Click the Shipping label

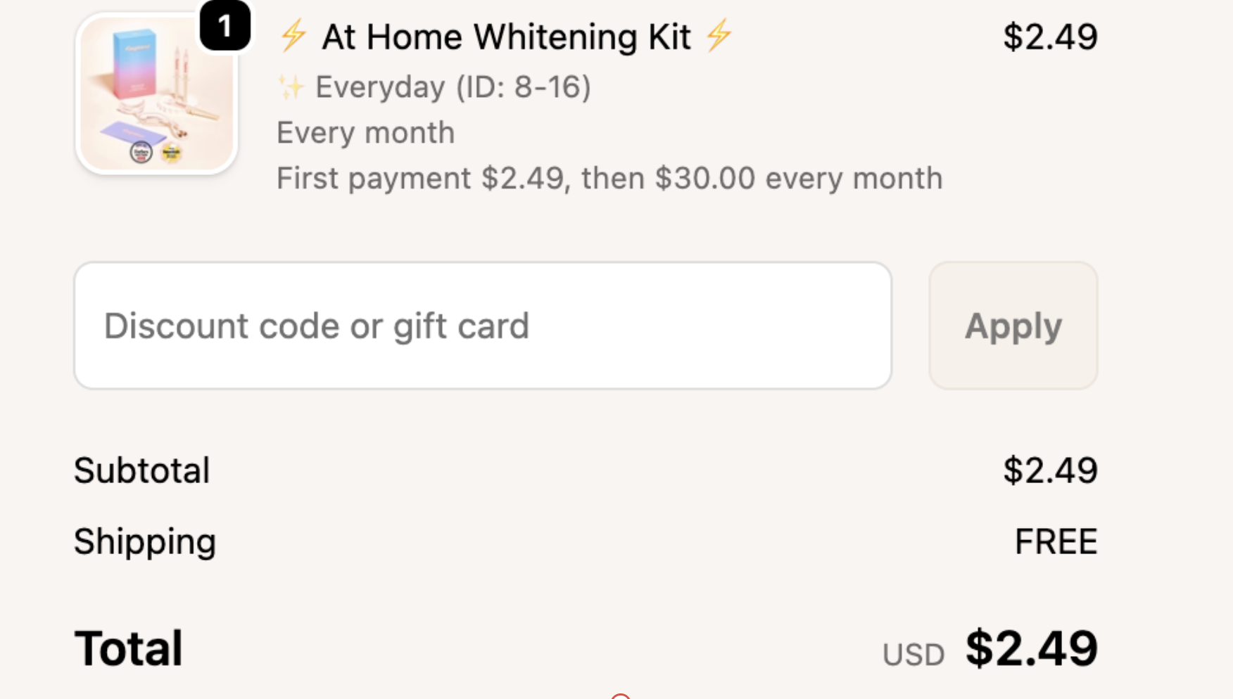(144, 541)
